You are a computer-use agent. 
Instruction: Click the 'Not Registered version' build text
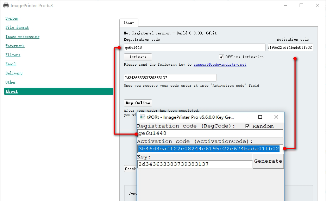(x=170, y=33)
